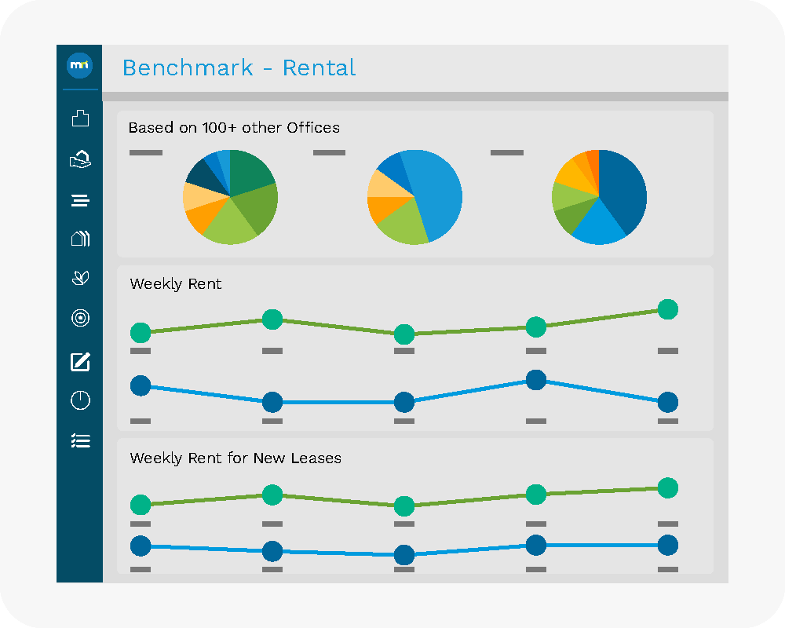Click the fourth blue point on Weekly Rent chart
This screenshot has height=628, width=785.
click(535, 380)
